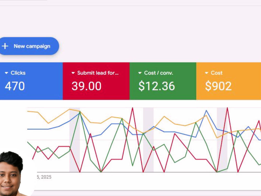Click the 2025 date label under chart
Image resolution: width=261 pixels, height=196 pixels.
pyautogui.click(x=44, y=177)
